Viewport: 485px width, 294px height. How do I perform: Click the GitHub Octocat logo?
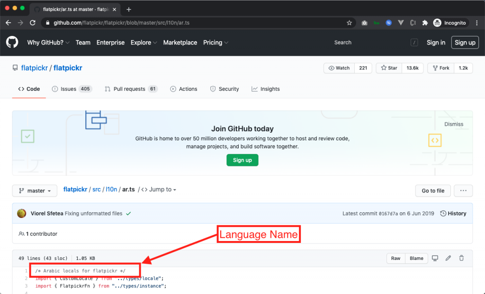[12, 43]
